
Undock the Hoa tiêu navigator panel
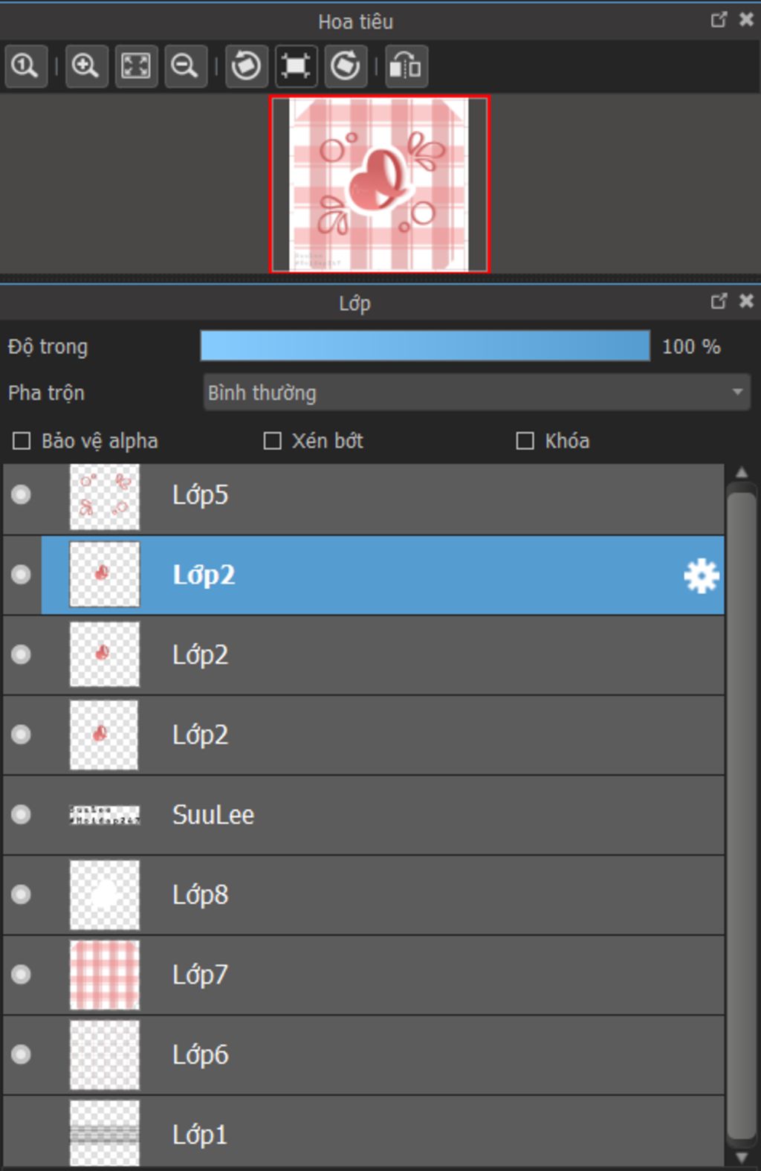pos(719,19)
